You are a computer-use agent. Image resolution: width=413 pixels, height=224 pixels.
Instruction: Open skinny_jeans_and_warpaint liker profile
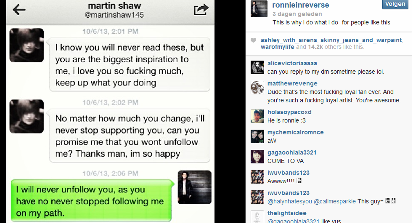point(361,40)
